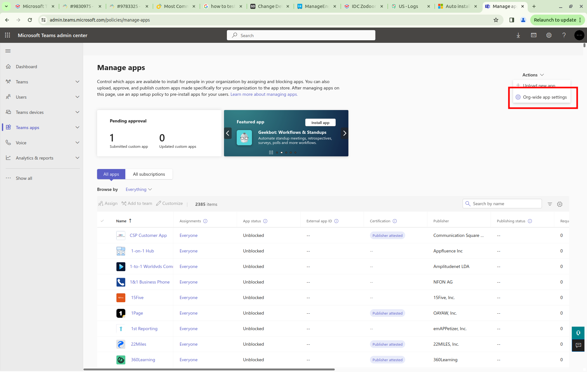Open the settings gear in the header
Image resolution: width=587 pixels, height=372 pixels.
(x=549, y=35)
